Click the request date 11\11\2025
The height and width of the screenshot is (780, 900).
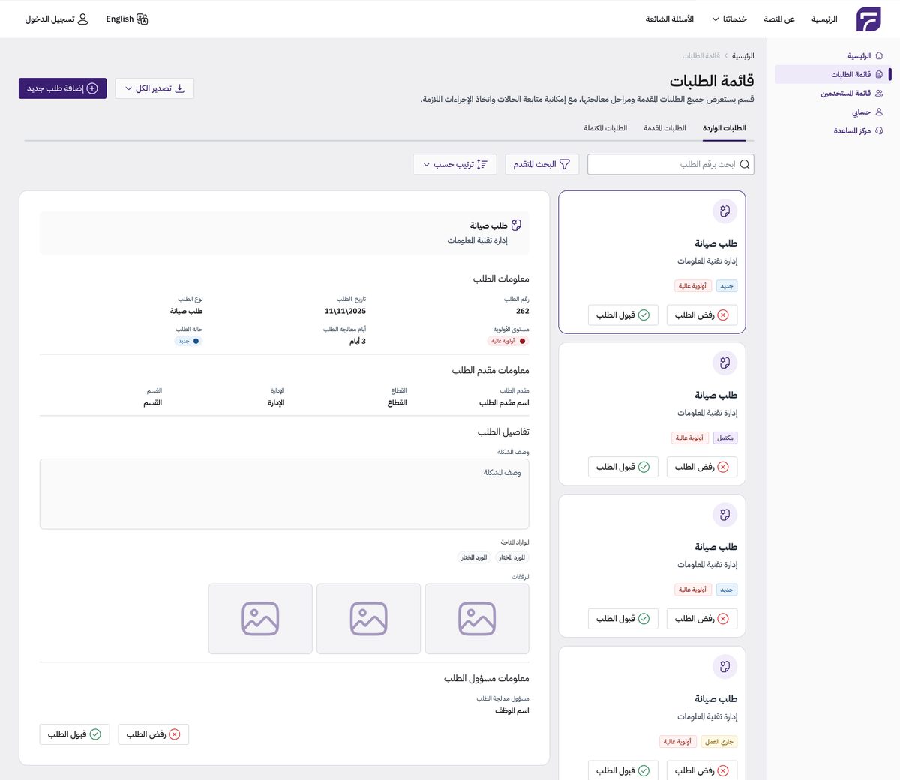345,311
